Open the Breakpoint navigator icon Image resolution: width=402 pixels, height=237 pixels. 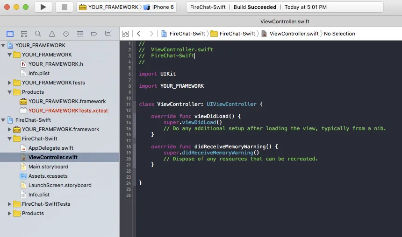94,34
